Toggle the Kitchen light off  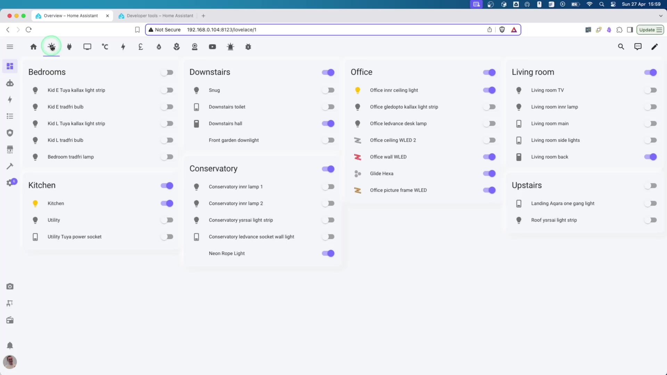tap(167, 203)
